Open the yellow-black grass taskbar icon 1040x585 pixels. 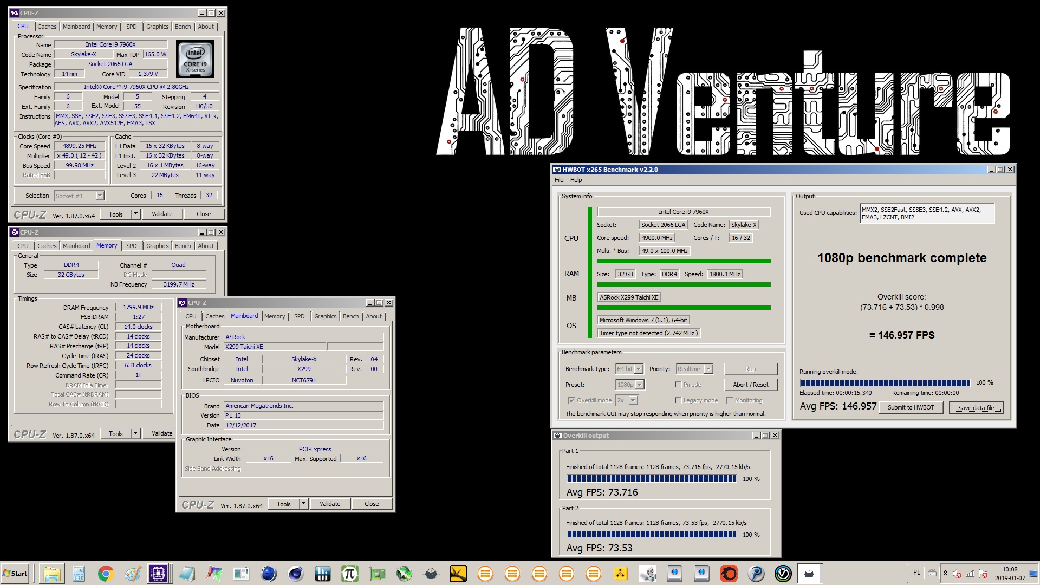[458, 574]
